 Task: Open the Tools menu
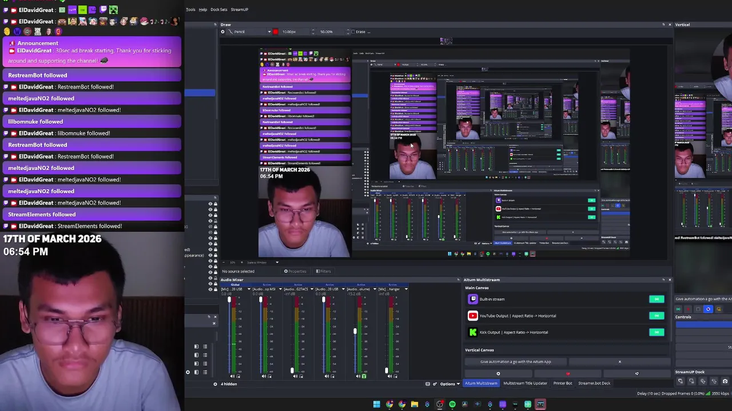190,9
